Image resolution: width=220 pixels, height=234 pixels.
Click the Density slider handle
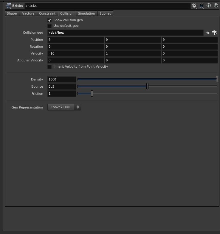point(217,79)
